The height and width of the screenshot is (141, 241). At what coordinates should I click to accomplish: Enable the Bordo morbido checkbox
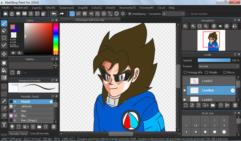click(x=189, y=14)
